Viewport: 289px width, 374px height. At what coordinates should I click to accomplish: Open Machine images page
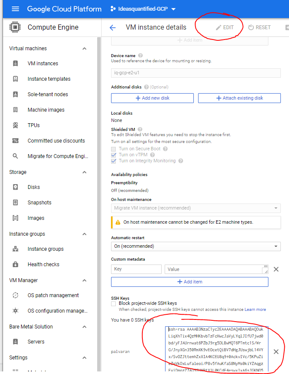pos(46,110)
